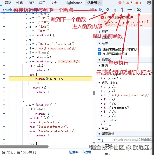Click the error count badge showing 8
This screenshot has height=155, width=154.
(122, 3)
